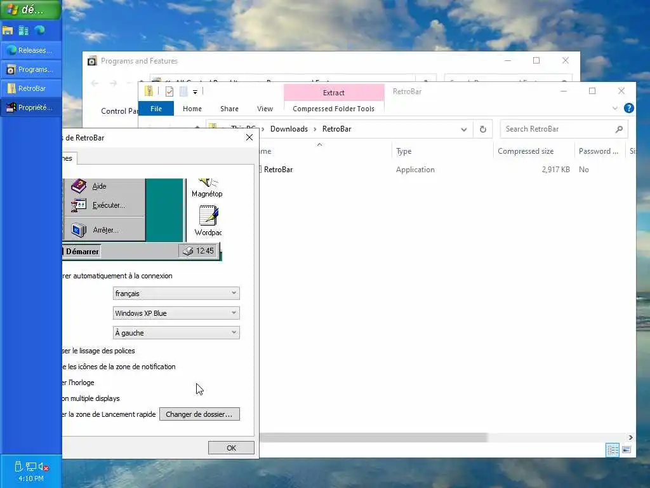Open the green XP start button
The image size is (650, 488).
click(x=30, y=10)
